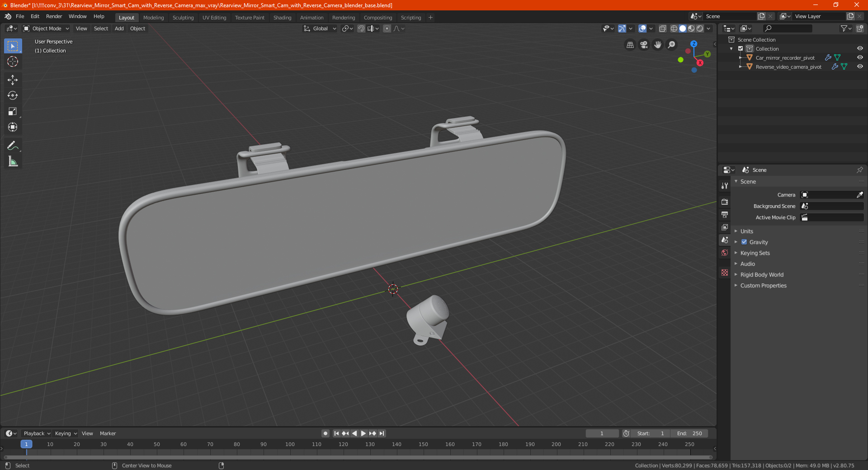This screenshot has width=868, height=470.
Task: Click the Marker menu in timeline
Action: tap(108, 433)
